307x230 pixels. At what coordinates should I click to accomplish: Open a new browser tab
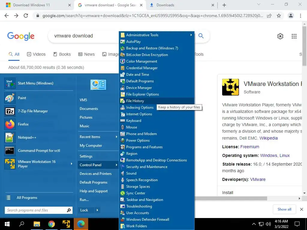pyautogui.click(x=224, y=5)
